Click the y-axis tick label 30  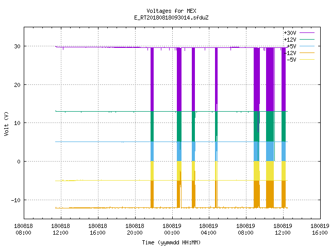[x=17, y=46]
